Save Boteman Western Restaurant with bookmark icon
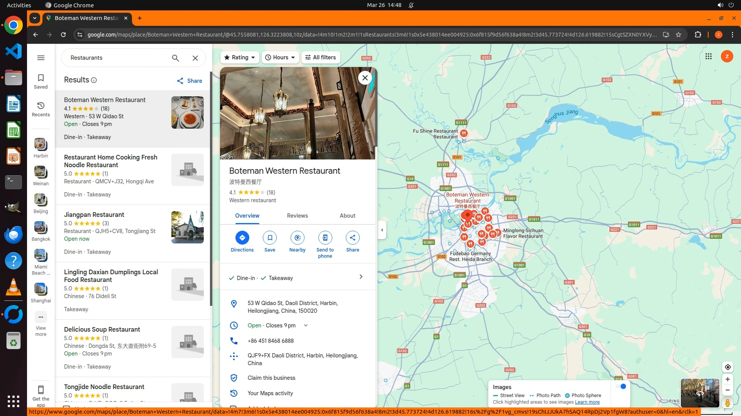Viewport: 741px width, 416px height. click(270, 238)
